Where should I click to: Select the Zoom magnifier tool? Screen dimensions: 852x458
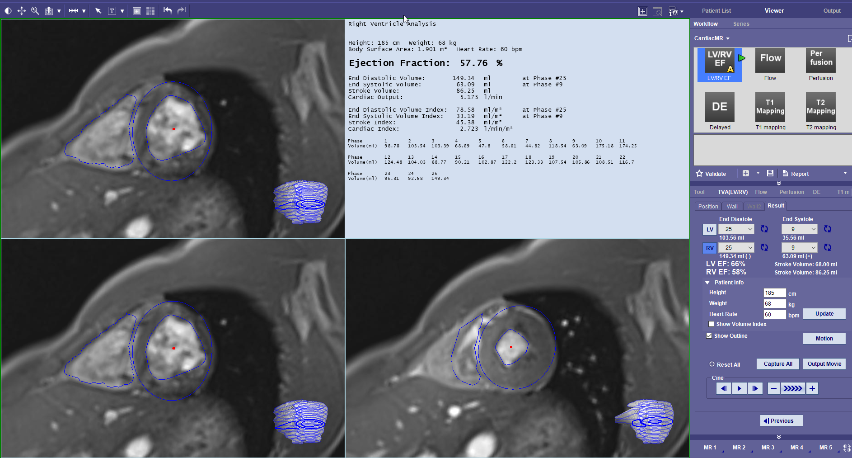(35, 10)
